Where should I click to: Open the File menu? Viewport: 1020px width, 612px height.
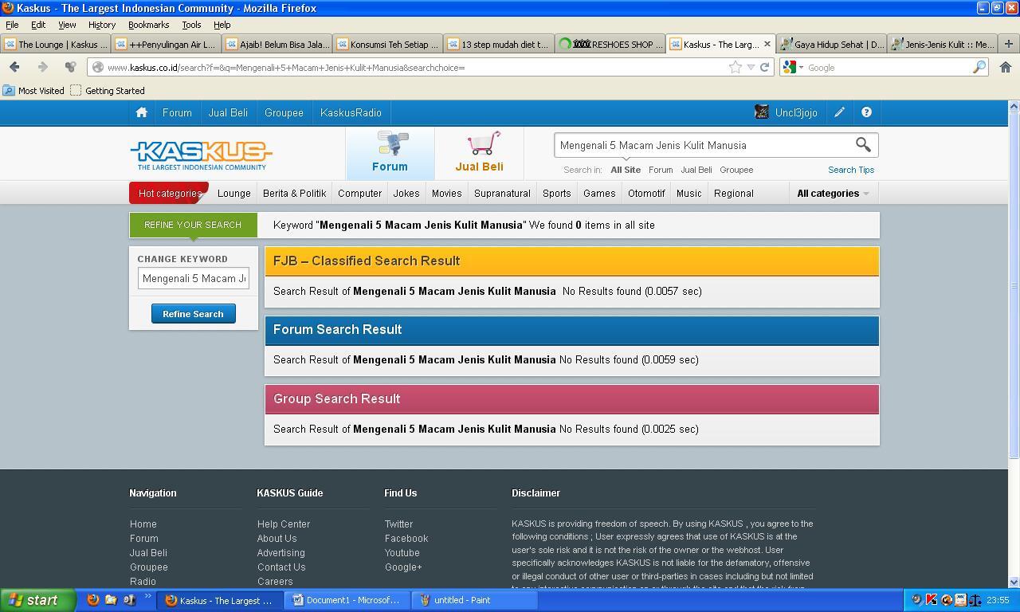(x=12, y=25)
